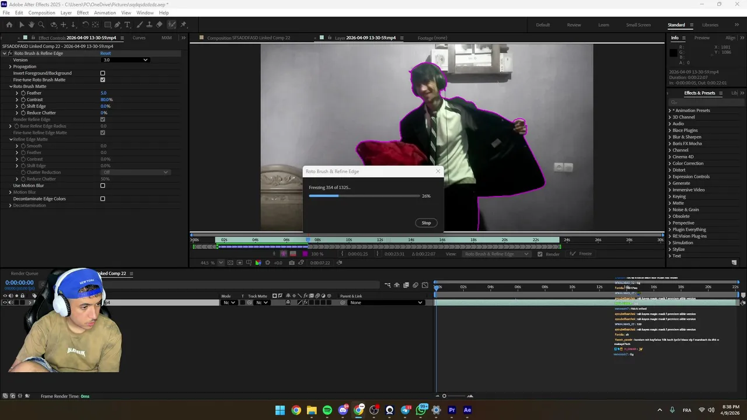
Task: Open the View Roto Brush & Refine Edge dropdown
Action: click(x=497, y=254)
